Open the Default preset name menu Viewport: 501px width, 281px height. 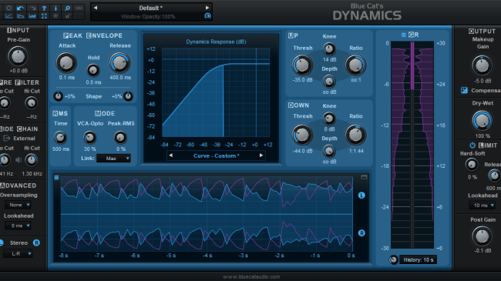(151, 8)
